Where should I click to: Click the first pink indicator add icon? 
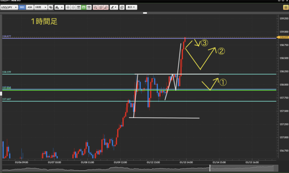coord(95,7)
